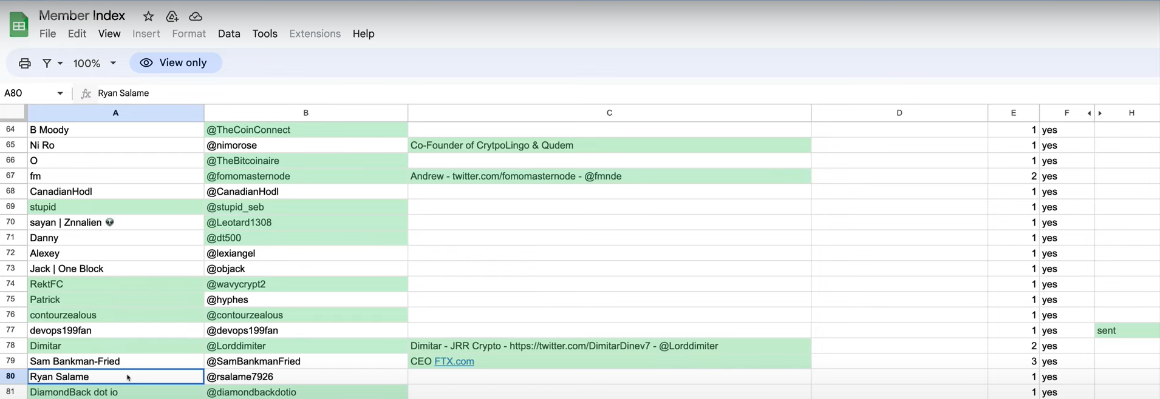Open the 100% zoom dropdown

(94, 63)
